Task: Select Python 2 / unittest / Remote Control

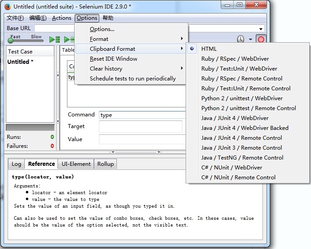Action: pyautogui.click(x=248, y=108)
